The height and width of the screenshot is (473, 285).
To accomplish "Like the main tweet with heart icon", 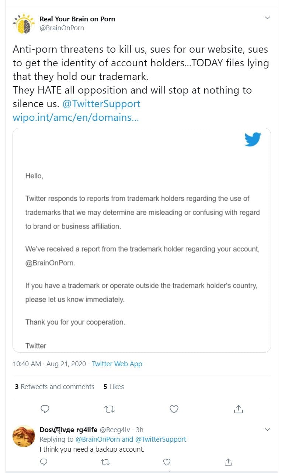I will click(x=174, y=409).
